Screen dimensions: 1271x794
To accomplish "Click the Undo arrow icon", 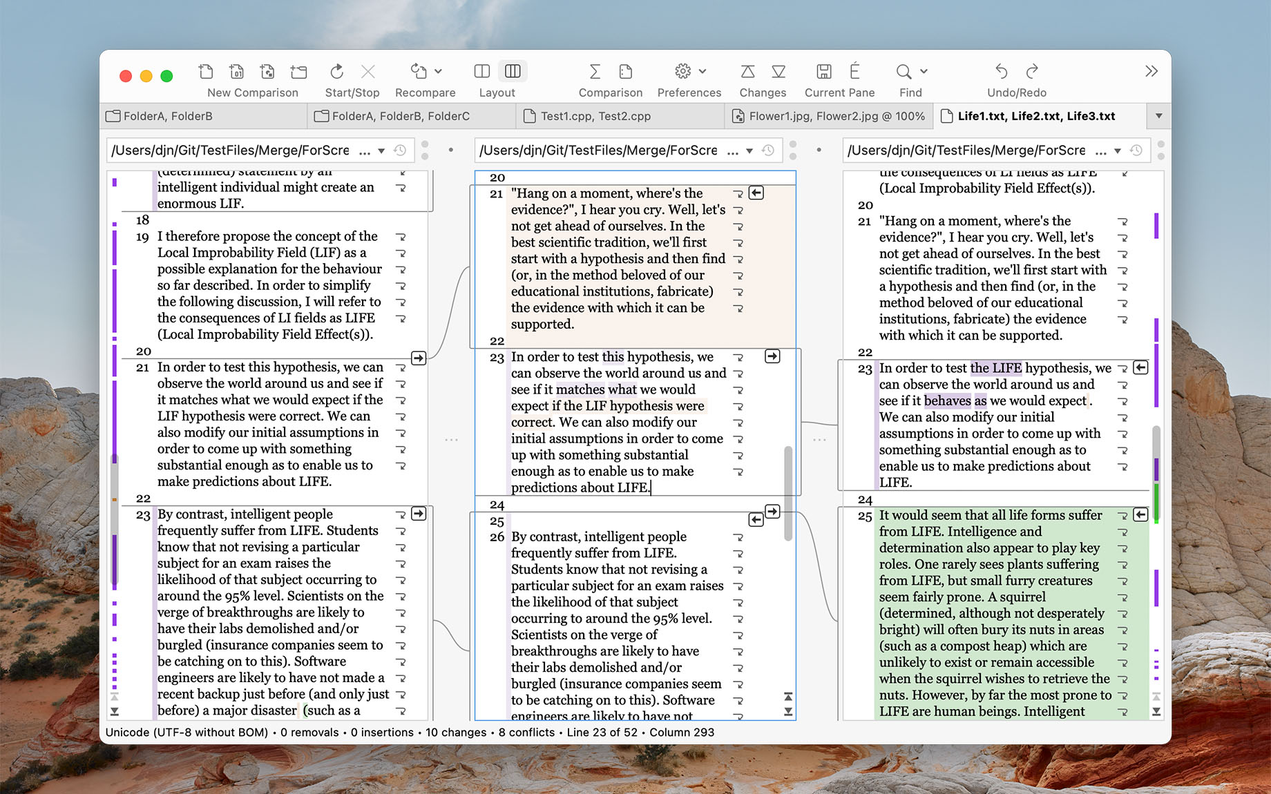I will (x=1002, y=71).
